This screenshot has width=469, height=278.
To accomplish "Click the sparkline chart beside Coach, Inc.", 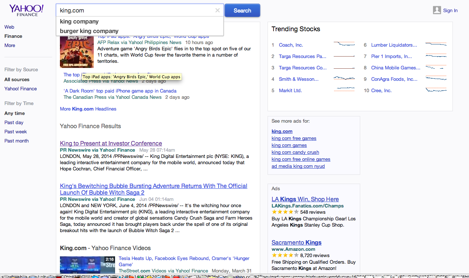I will click(344, 44).
